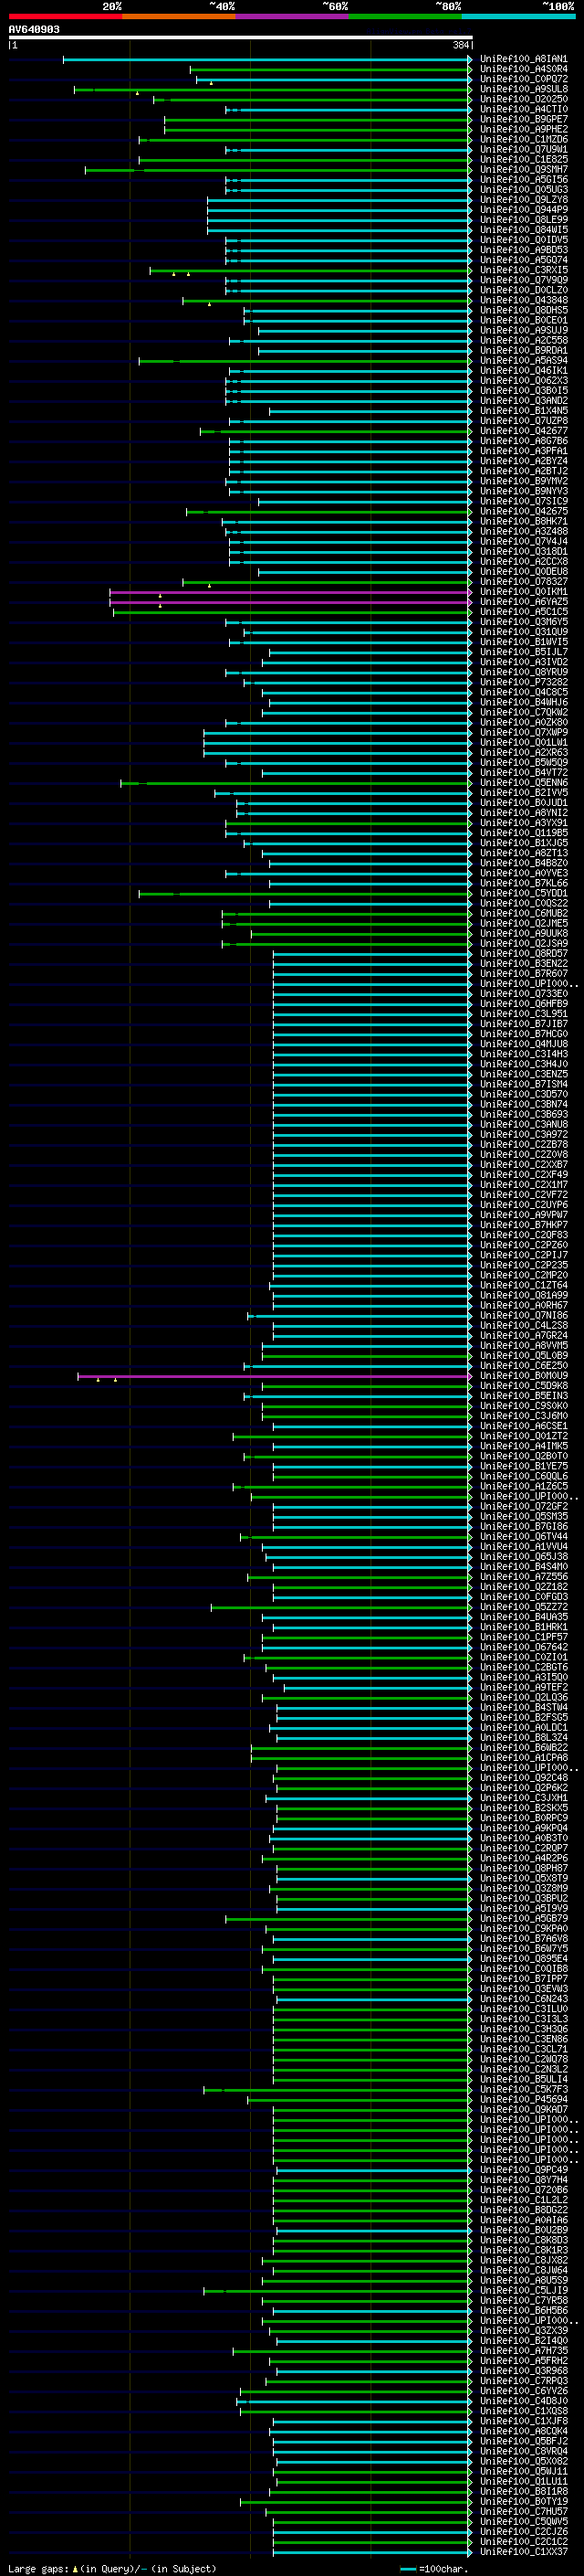Select the UniRef100_B5EIN3 label
This screenshot has width=584, height=2576.
[523, 1396]
